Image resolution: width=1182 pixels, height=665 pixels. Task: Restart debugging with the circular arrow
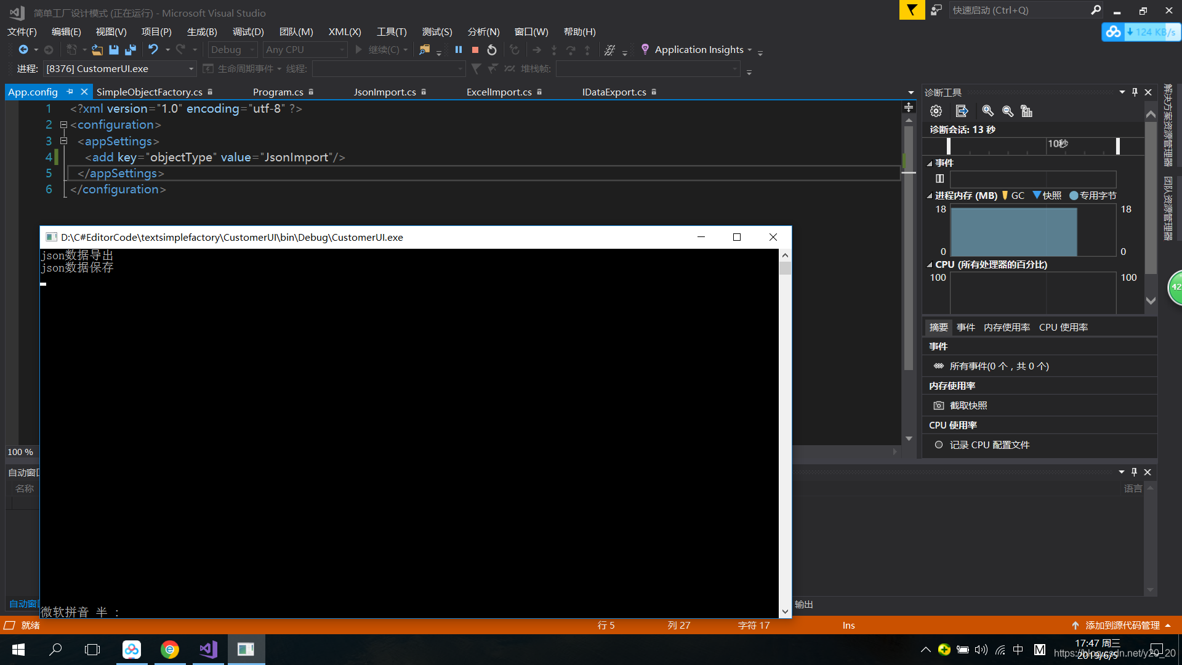pyautogui.click(x=492, y=50)
